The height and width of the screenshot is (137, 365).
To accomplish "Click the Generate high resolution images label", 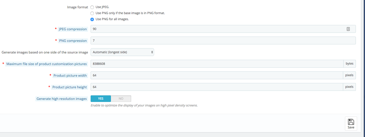I will (62, 99).
